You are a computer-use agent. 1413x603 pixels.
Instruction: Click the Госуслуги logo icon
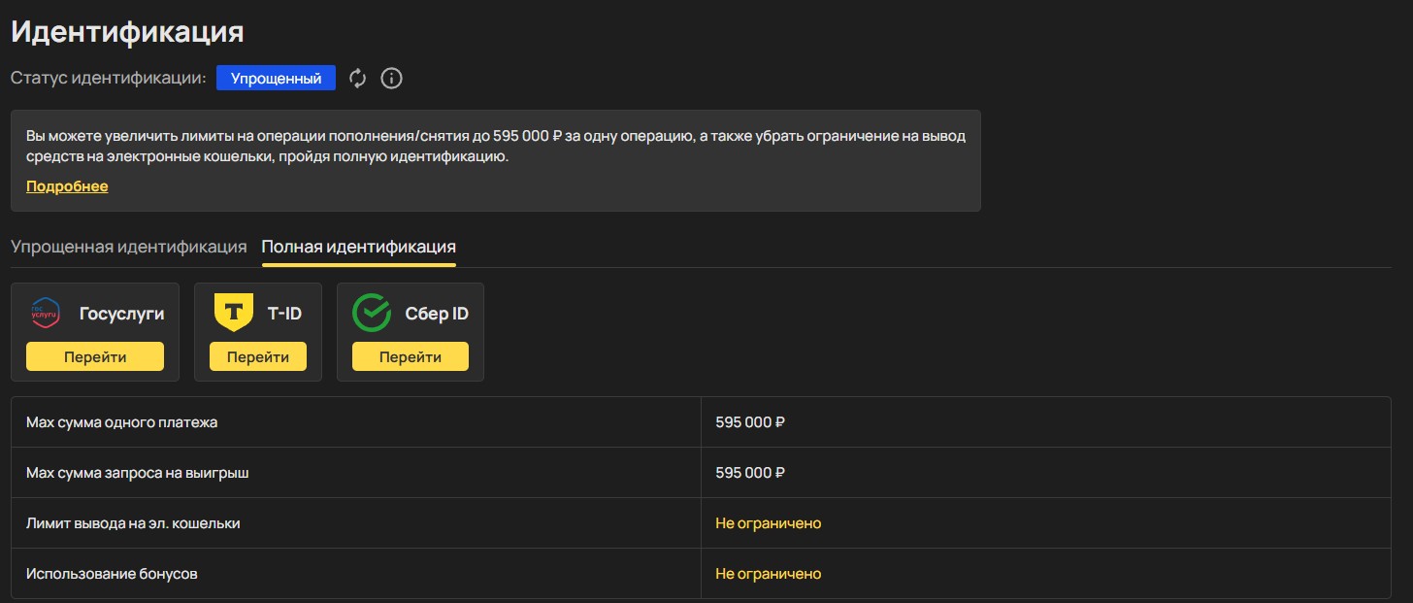point(46,314)
